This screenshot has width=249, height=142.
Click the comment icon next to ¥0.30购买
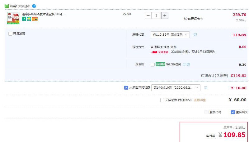184,64
